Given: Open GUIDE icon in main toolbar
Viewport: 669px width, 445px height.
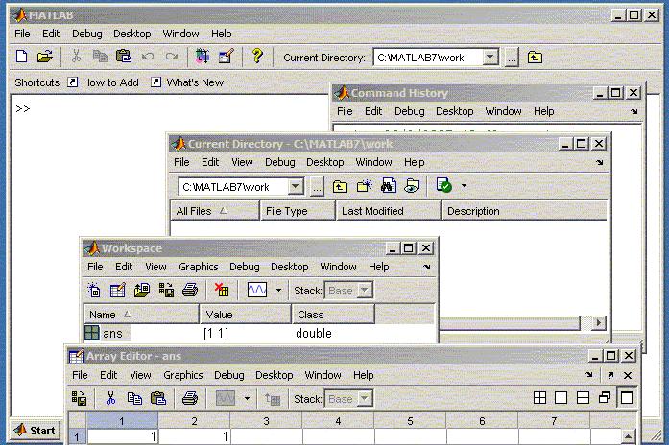Looking at the screenshot, I should pyautogui.click(x=227, y=57).
